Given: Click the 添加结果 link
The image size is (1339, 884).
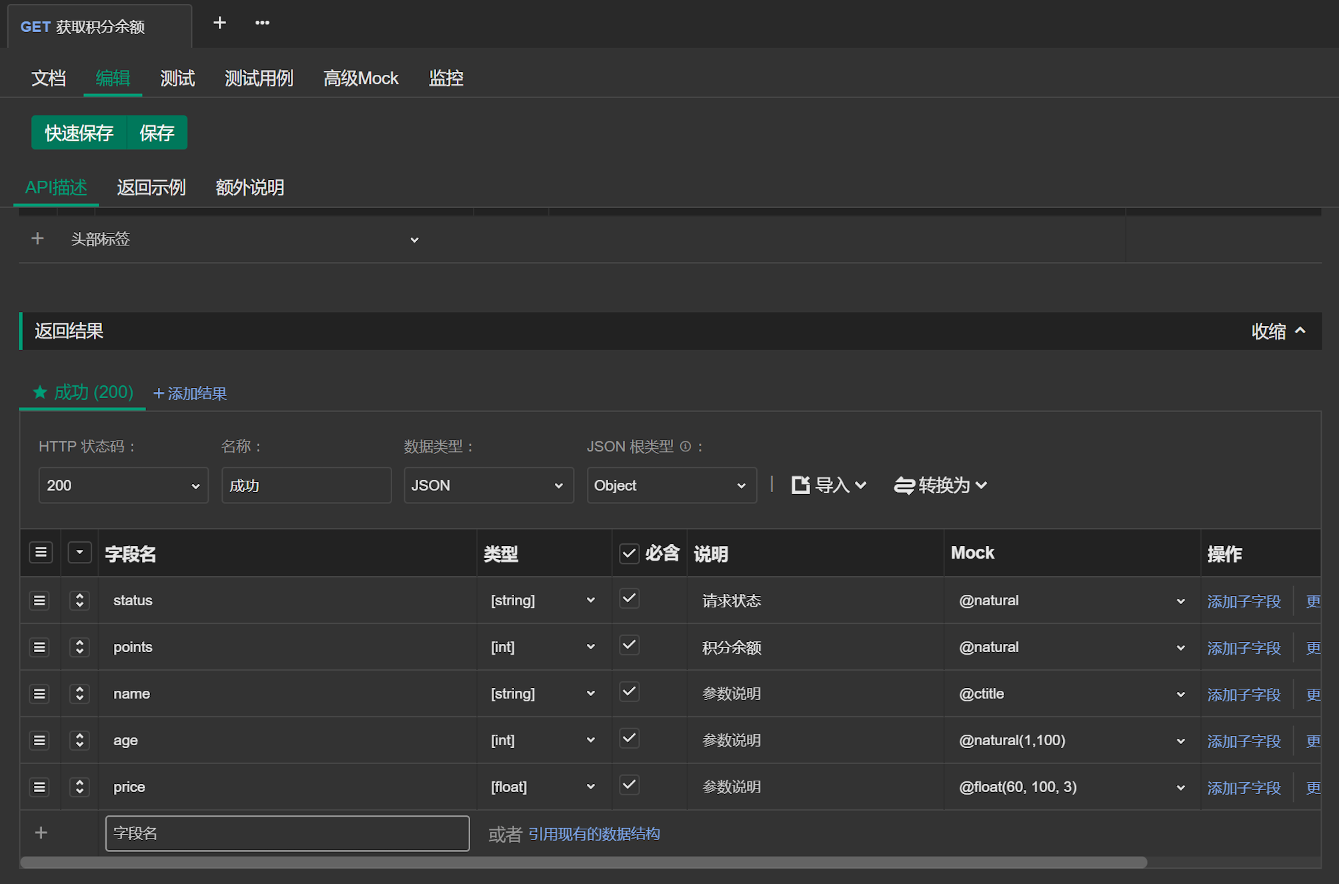Looking at the screenshot, I should [x=191, y=393].
